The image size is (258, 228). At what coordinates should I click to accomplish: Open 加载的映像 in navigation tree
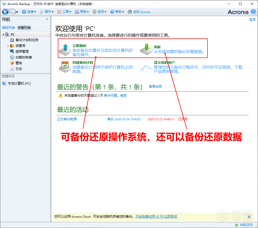[24, 57]
